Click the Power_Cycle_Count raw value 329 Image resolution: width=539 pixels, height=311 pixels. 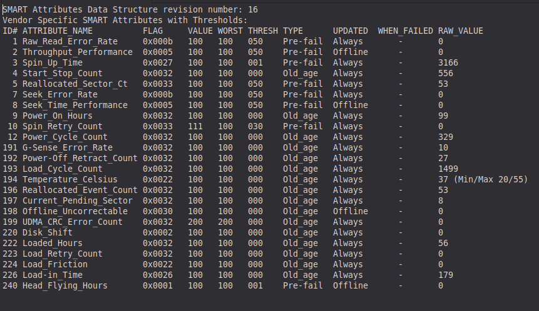[446, 137]
